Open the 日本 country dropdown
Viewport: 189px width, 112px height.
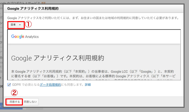pyautogui.click(x=15, y=25)
